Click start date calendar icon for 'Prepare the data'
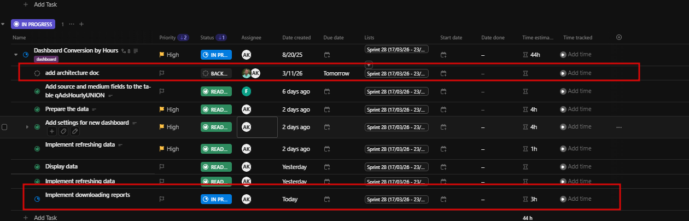Viewport: 689px width, 221px height. (443, 109)
